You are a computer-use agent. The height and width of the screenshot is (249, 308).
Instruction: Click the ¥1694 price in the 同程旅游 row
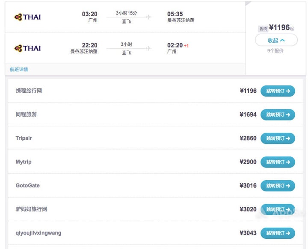(248, 114)
